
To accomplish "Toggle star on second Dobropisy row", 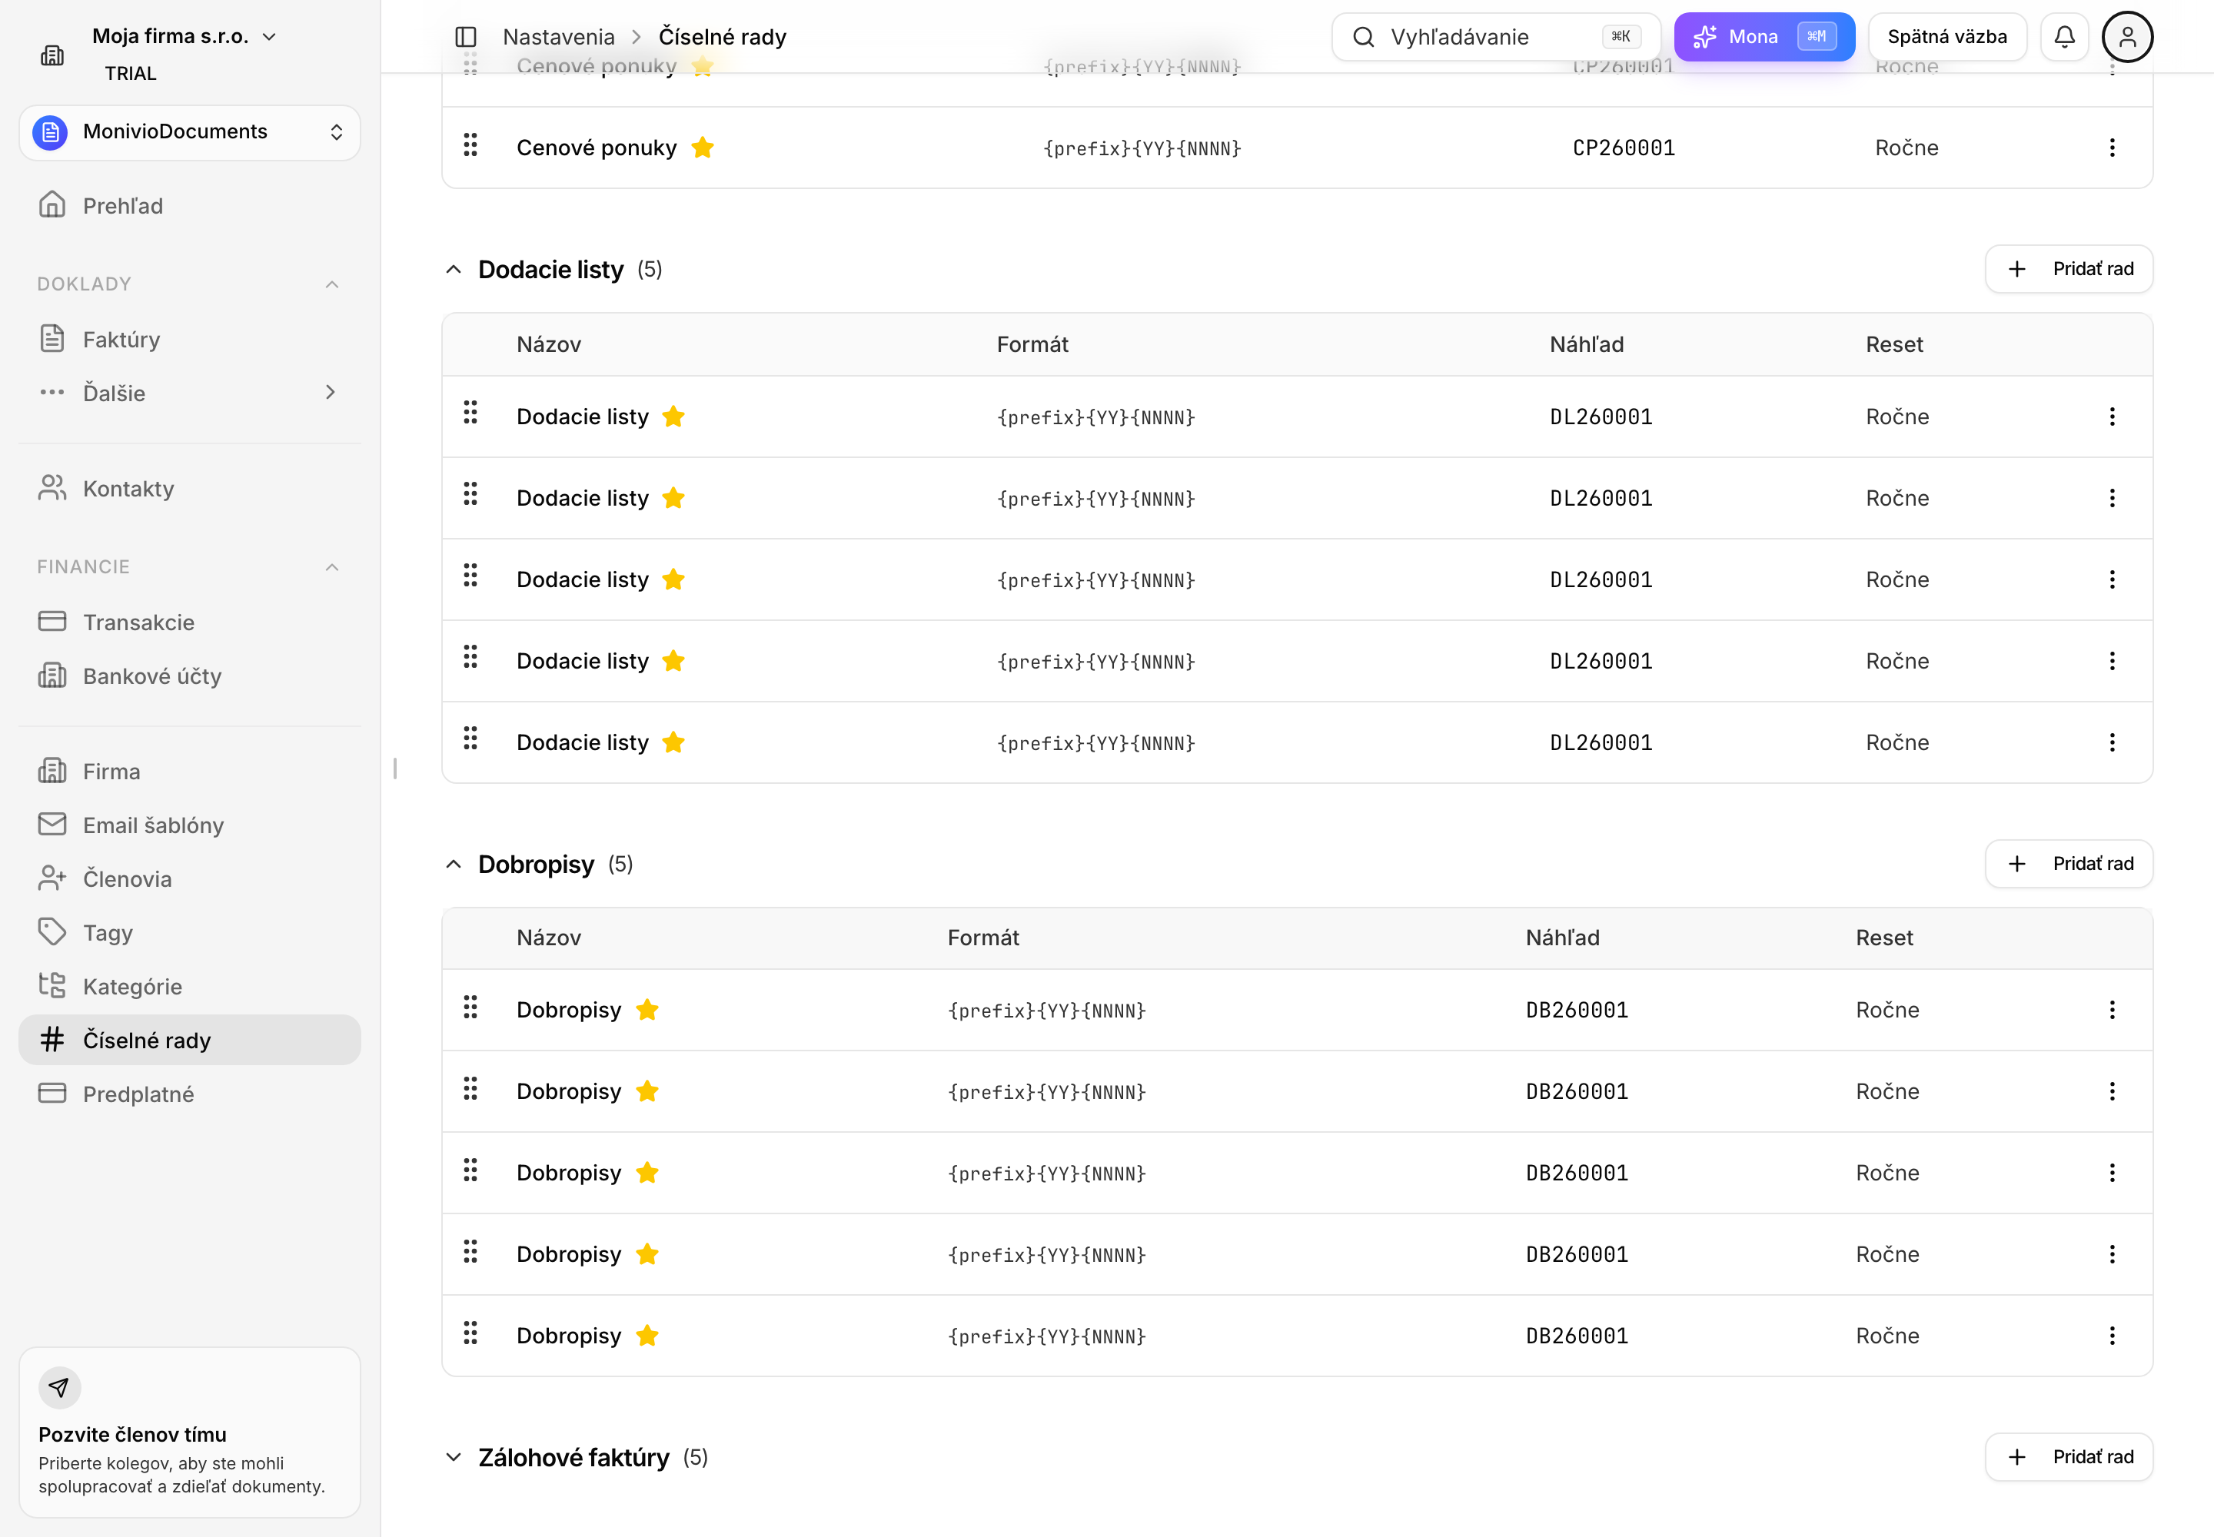I will (647, 1091).
